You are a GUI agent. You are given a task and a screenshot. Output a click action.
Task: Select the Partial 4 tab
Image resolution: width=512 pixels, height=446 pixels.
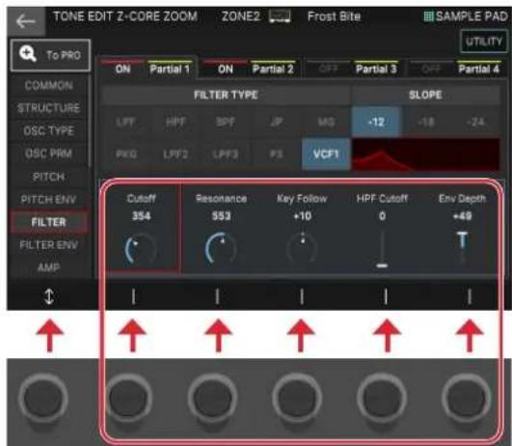pyautogui.click(x=478, y=69)
